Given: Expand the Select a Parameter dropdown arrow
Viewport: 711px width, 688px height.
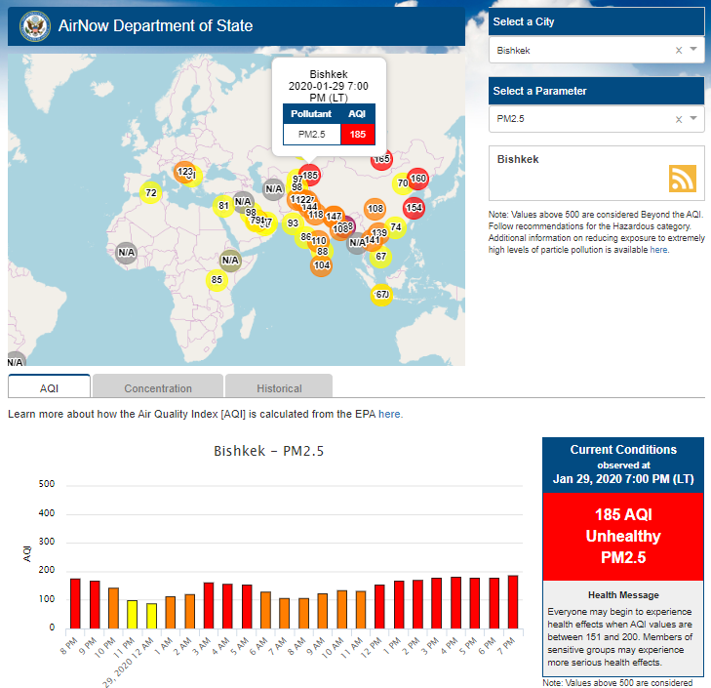Looking at the screenshot, I should 693,119.
